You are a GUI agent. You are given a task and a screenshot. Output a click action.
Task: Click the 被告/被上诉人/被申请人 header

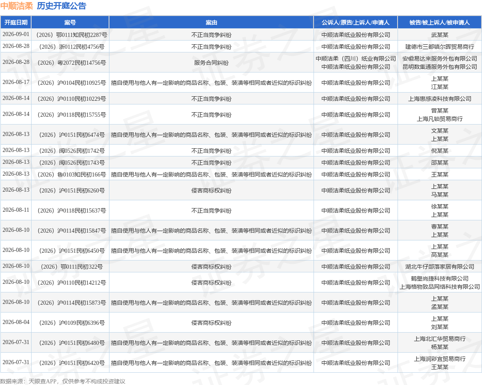tap(439, 23)
